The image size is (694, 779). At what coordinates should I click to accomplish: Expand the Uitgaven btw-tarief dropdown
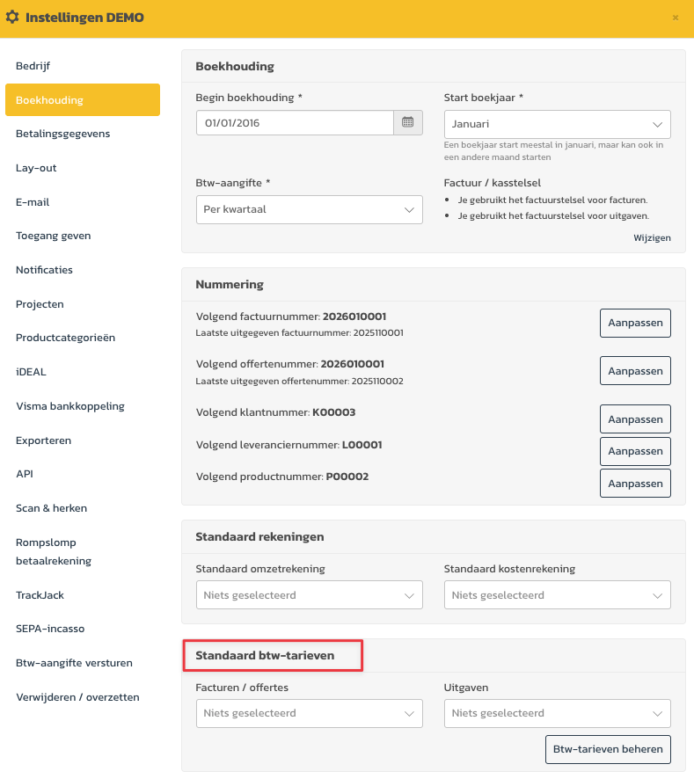tap(557, 713)
